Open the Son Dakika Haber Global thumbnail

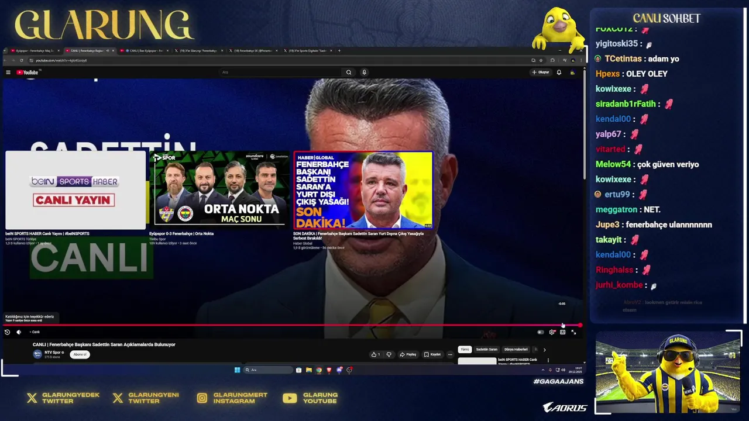[363, 190]
